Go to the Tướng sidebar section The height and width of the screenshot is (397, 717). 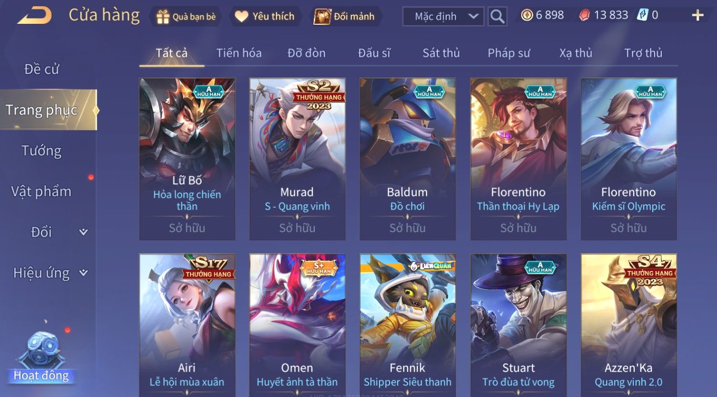(x=41, y=151)
